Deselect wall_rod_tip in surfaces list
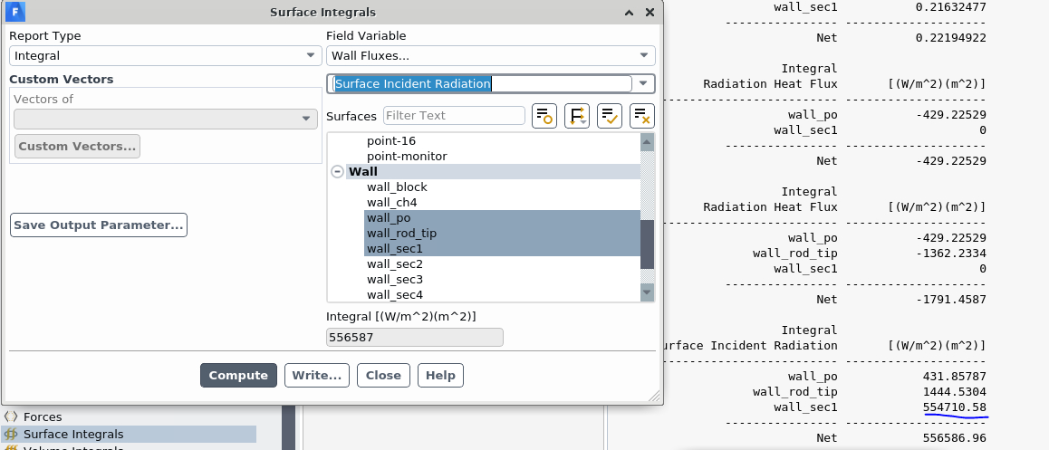 point(502,234)
